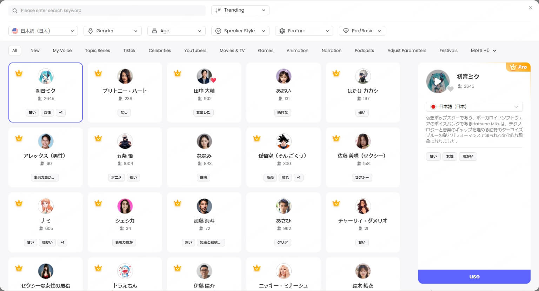This screenshot has height=291, width=539.
Task: Select the 佐藤 美咲 voice avatar
Action: tap(363, 141)
